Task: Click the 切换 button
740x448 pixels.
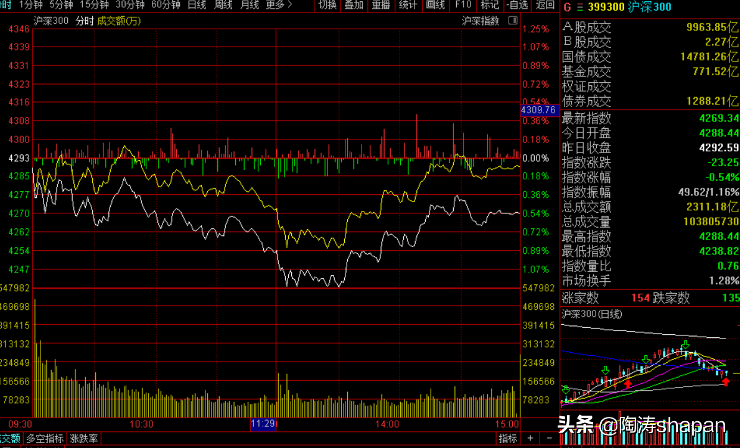Action: point(327,5)
